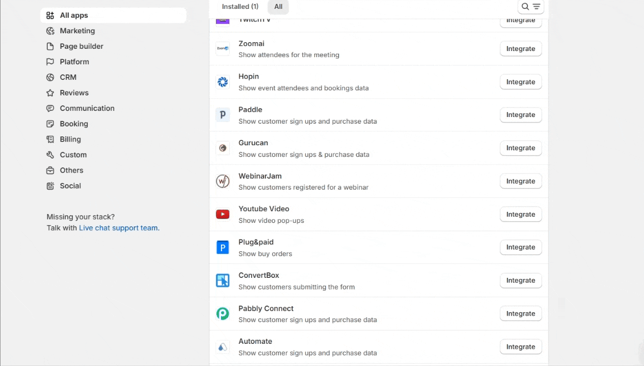Select the CRM category
Image resolution: width=644 pixels, height=366 pixels.
pos(68,78)
